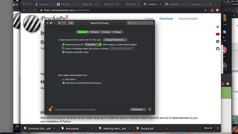Image resolution: width=238 pixels, height=134 pixels.
Task: Click the PsychoPy striped logo
Action: pyautogui.click(x=32, y=24)
